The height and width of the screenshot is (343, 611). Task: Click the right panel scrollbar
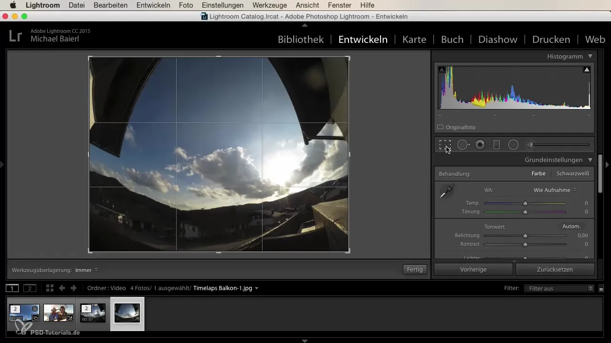pos(600,173)
